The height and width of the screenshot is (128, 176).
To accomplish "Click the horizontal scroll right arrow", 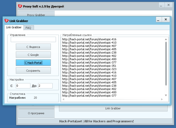I will [x=162, y=99].
